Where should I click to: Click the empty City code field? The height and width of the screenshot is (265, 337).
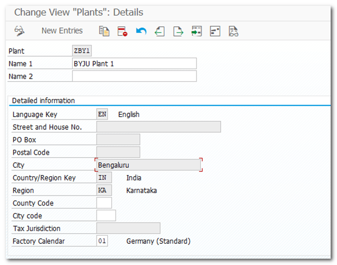coord(106,216)
